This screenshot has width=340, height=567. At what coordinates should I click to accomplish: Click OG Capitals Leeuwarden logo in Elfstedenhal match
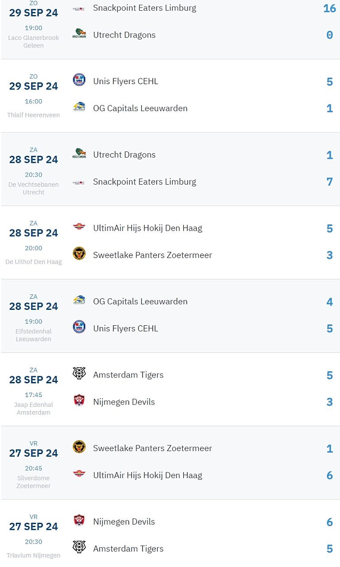click(79, 301)
